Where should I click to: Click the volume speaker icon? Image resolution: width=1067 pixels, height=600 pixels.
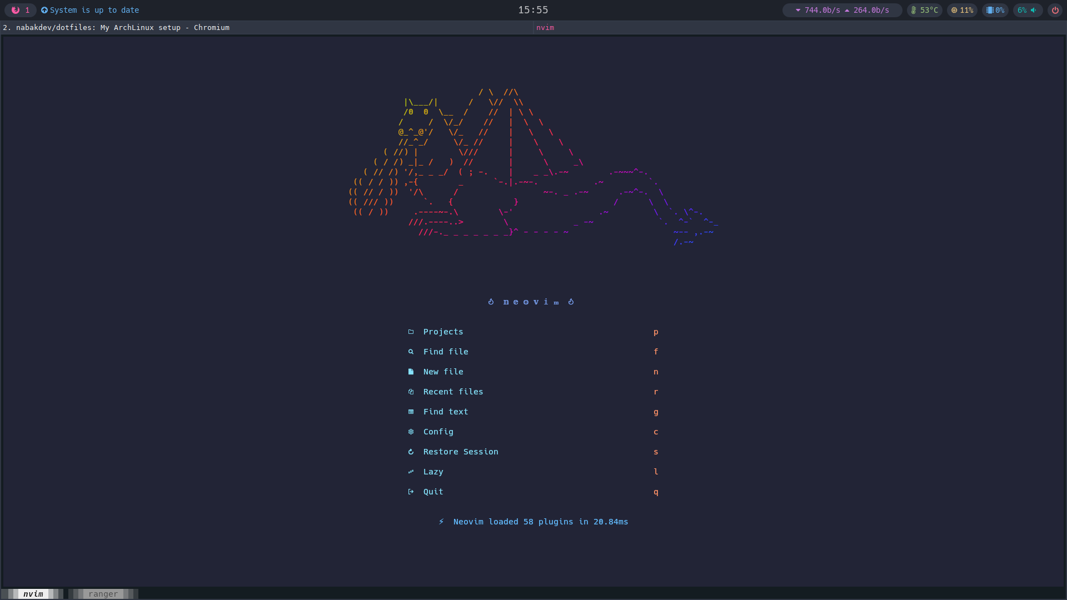pyautogui.click(x=1034, y=10)
